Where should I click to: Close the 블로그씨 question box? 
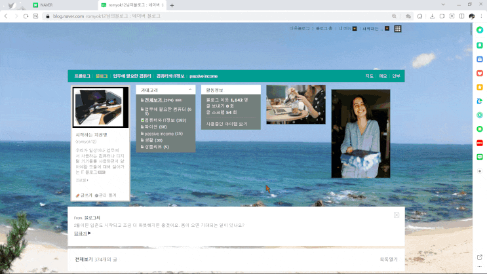coord(397,215)
